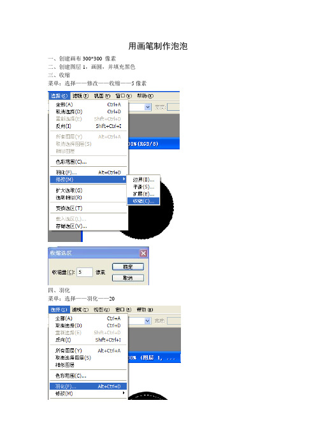Click greyed 载入选区(L)... in the upper menu
Image resolution: width=316 pixels, height=447 pixels.
pyautogui.click(x=88, y=219)
